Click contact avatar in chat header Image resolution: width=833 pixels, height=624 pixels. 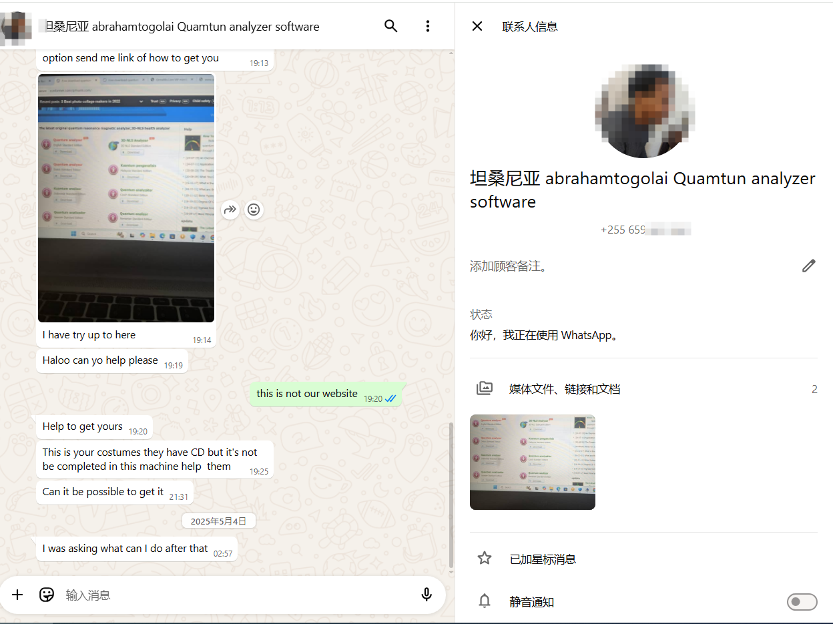(x=16, y=27)
